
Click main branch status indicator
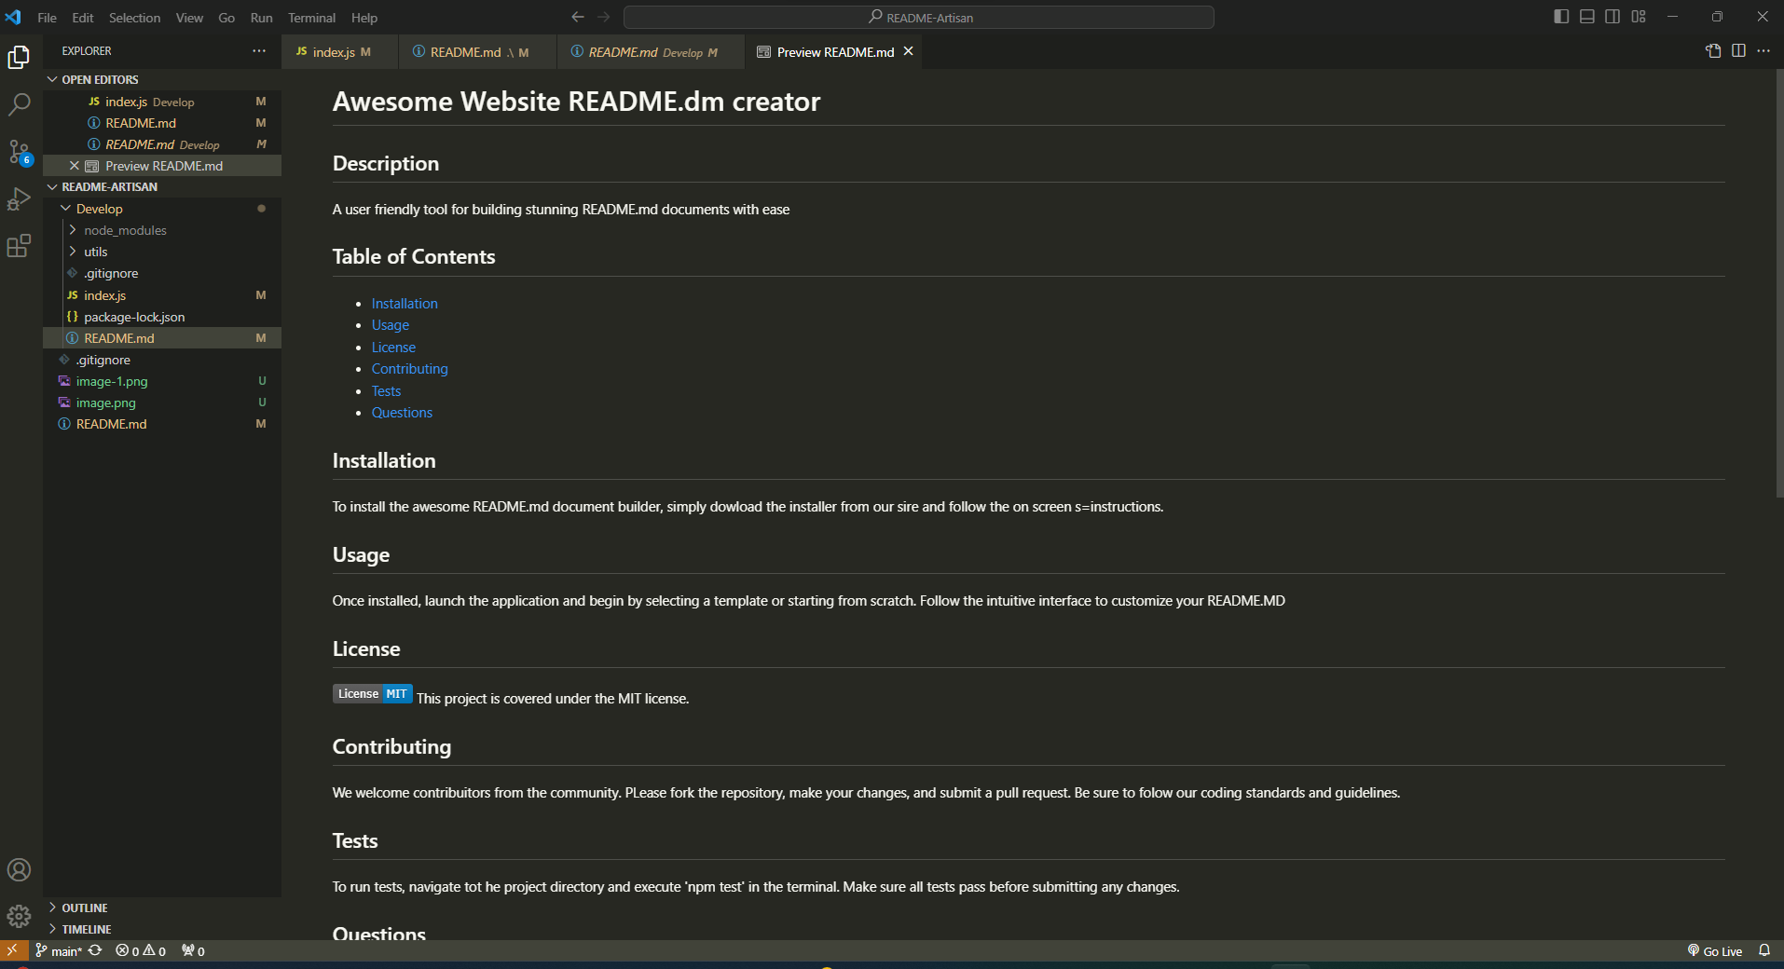tap(59, 950)
